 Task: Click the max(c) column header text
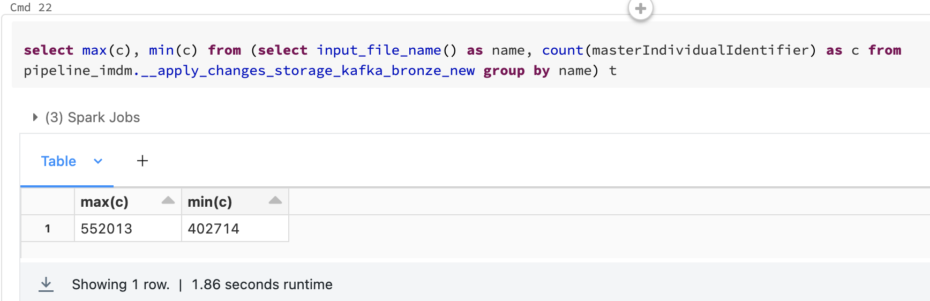104,202
